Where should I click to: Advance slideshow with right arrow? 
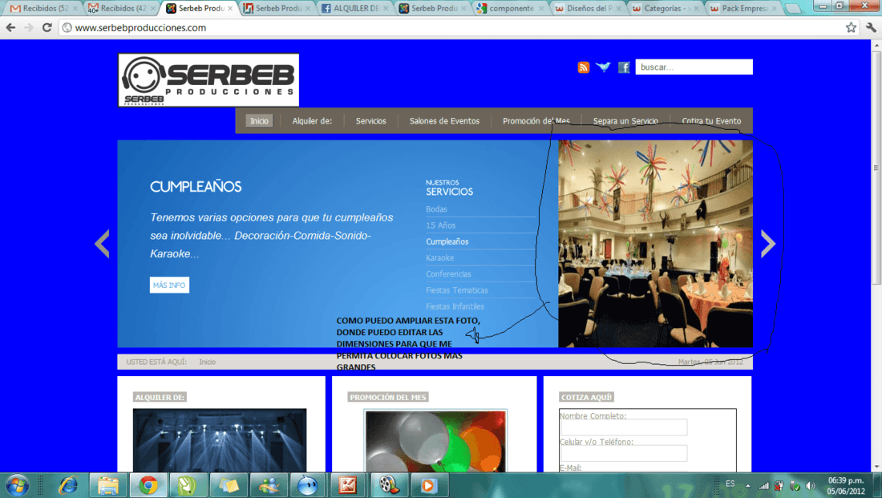(x=768, y=244)
